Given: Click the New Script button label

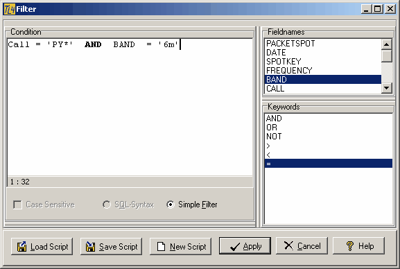Looking at the screenshot, I should point(188,247).
